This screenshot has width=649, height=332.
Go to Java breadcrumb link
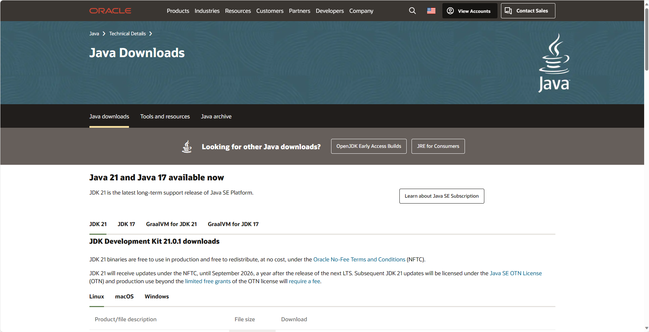(x=94, y=34)
